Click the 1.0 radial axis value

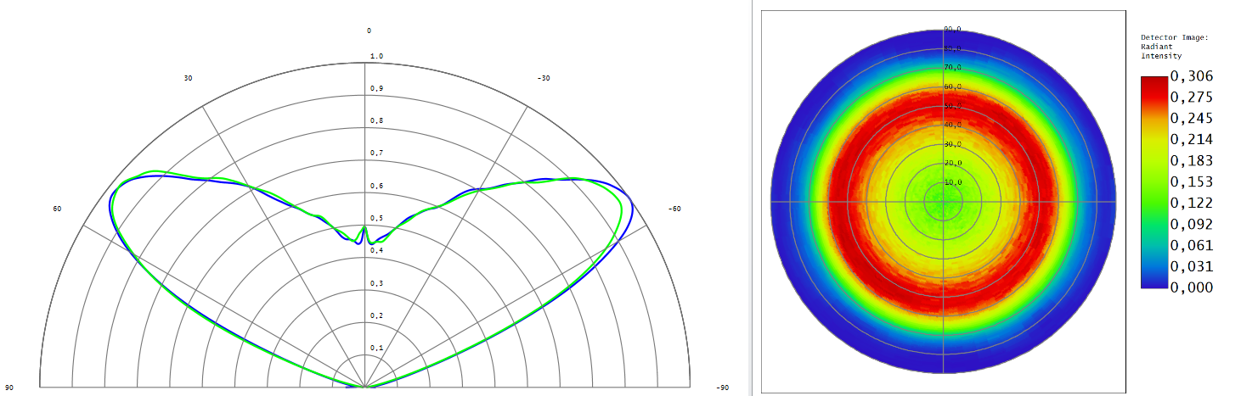click(x=376, y=56)
